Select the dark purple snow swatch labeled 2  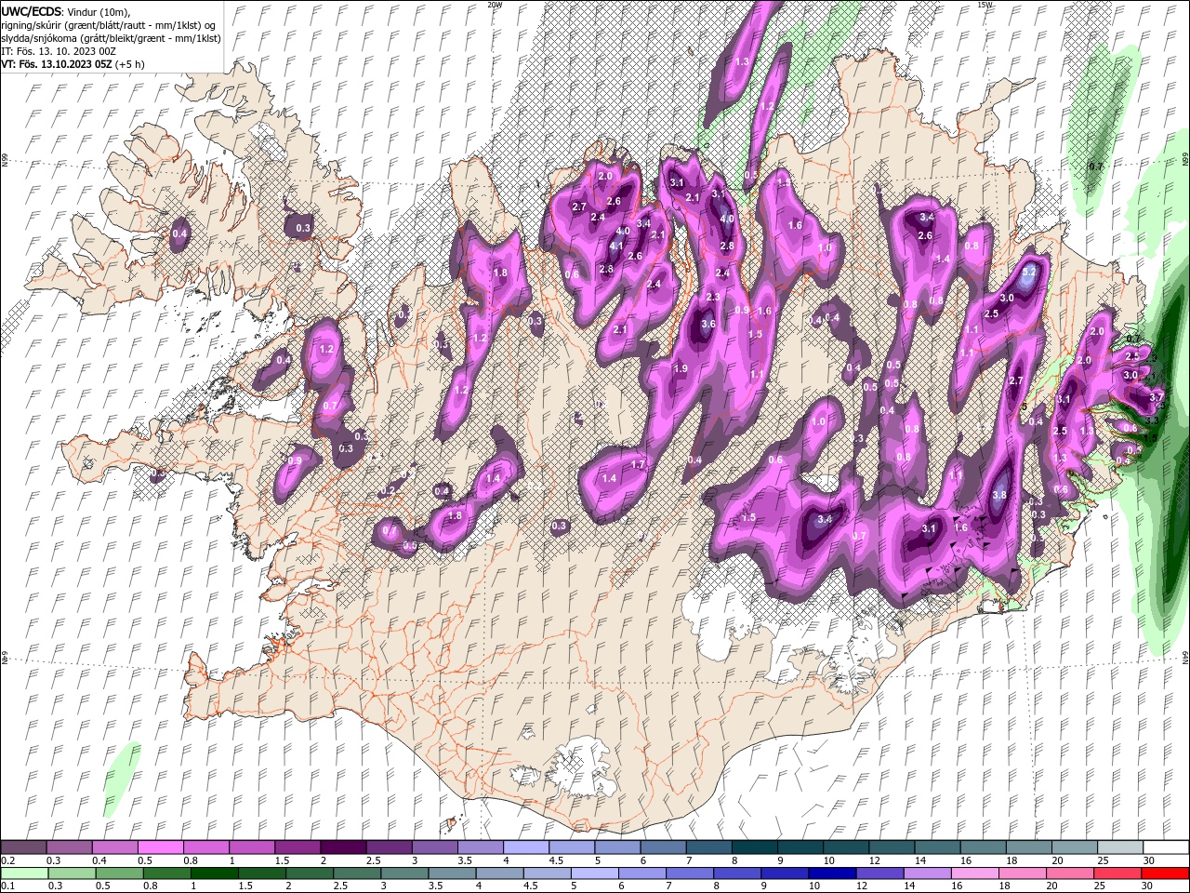[x=342, y=847]
